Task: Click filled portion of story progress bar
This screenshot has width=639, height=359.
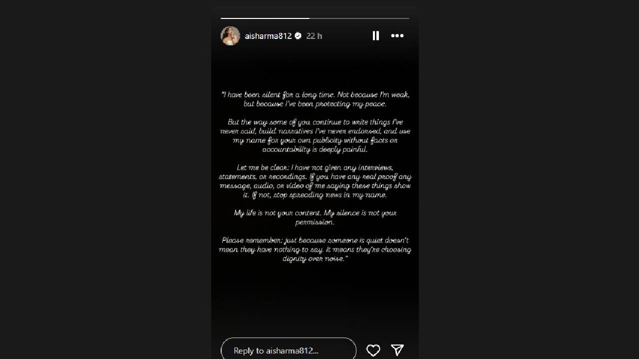Action: pos(265,18)
